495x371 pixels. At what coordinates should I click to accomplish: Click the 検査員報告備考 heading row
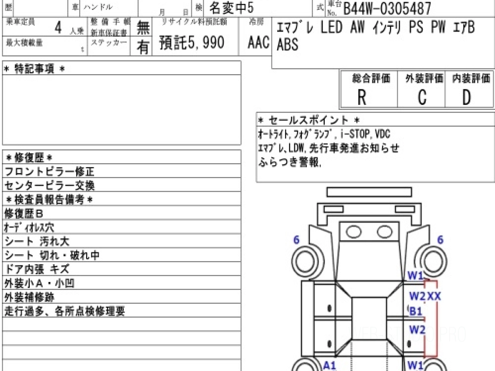122,199
